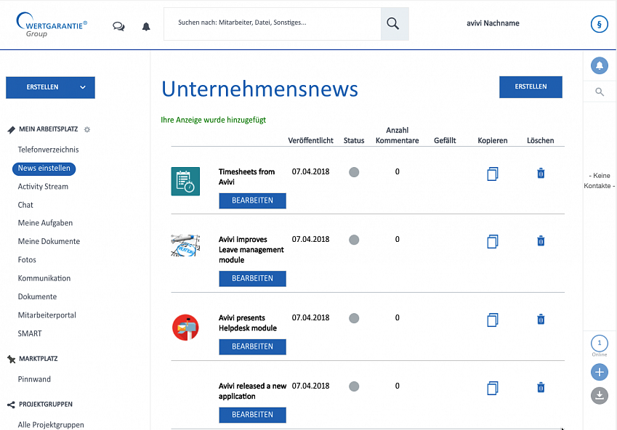Open Mein Arbeitsplatz settings gear
Viewport: 617px width, 430px height.
87,129
